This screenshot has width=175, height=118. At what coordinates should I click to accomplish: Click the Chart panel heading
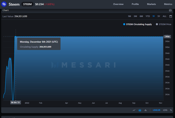pyautogui.click(x=5, y=10)
